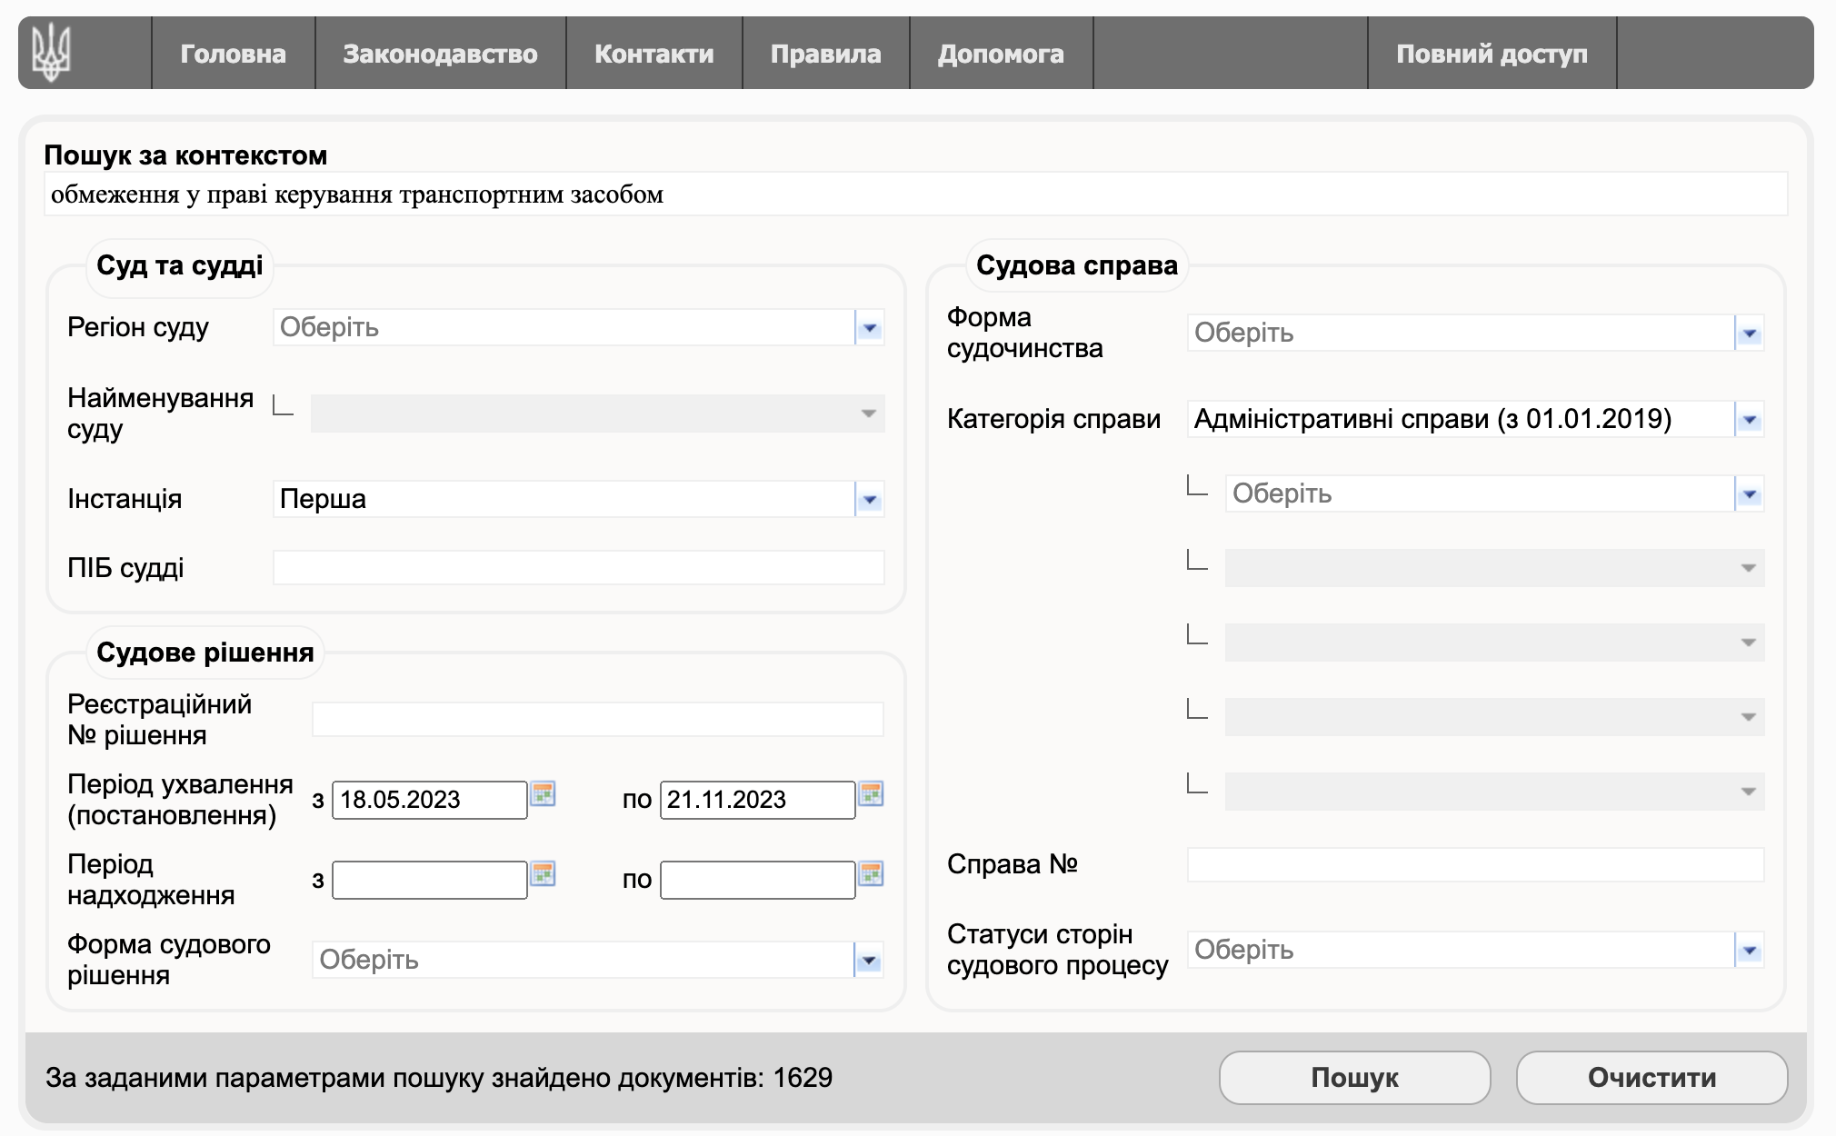Open calendar for decision period end date
The width and height of the screenshot is (1836, 1136).
point(871,793)
